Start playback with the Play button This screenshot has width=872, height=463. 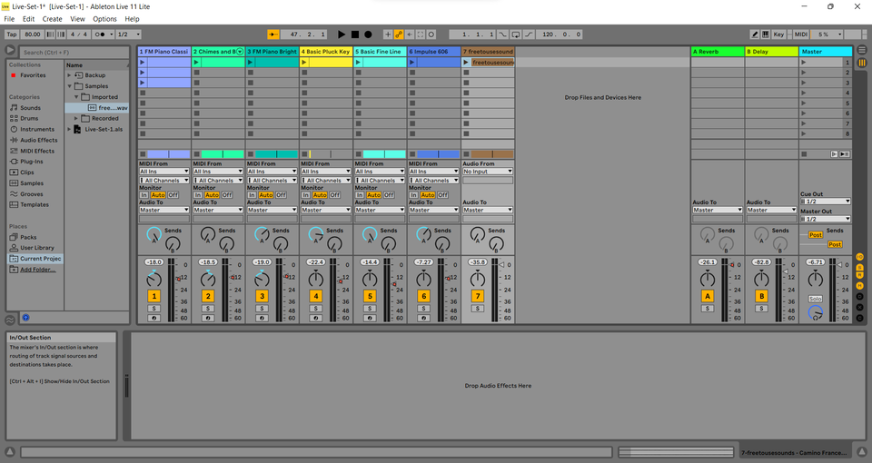pyautogui.click(x=342, y=34)
